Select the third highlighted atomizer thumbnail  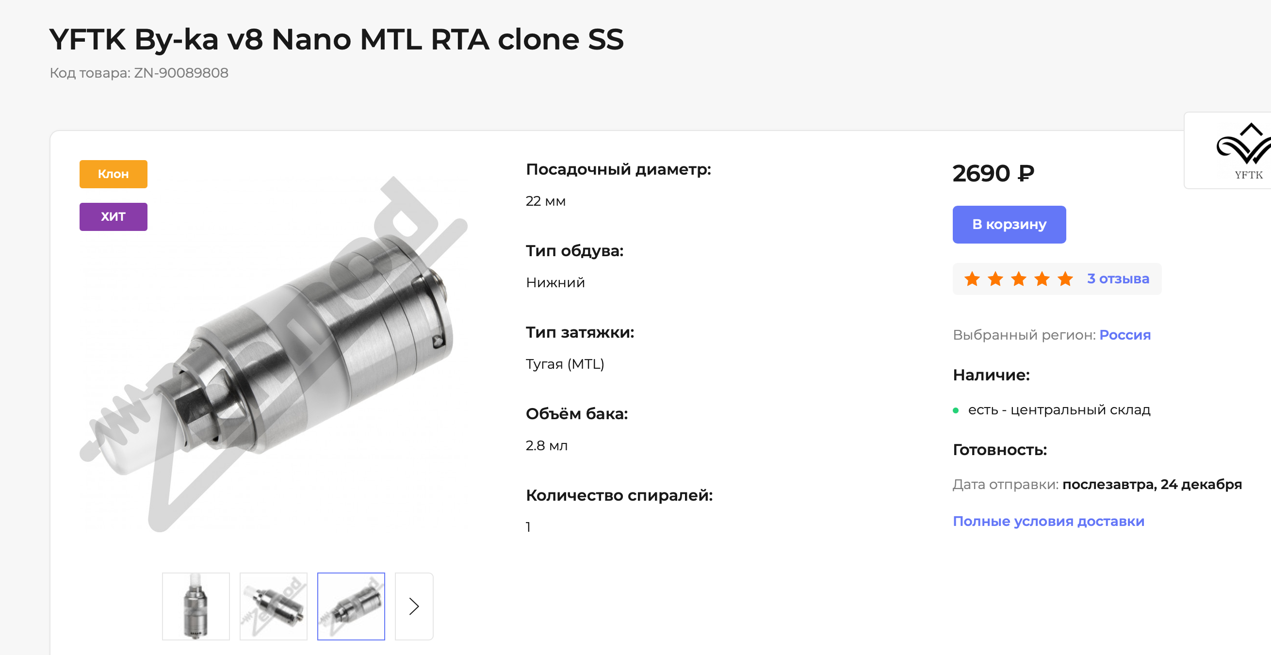click(351, 606)
